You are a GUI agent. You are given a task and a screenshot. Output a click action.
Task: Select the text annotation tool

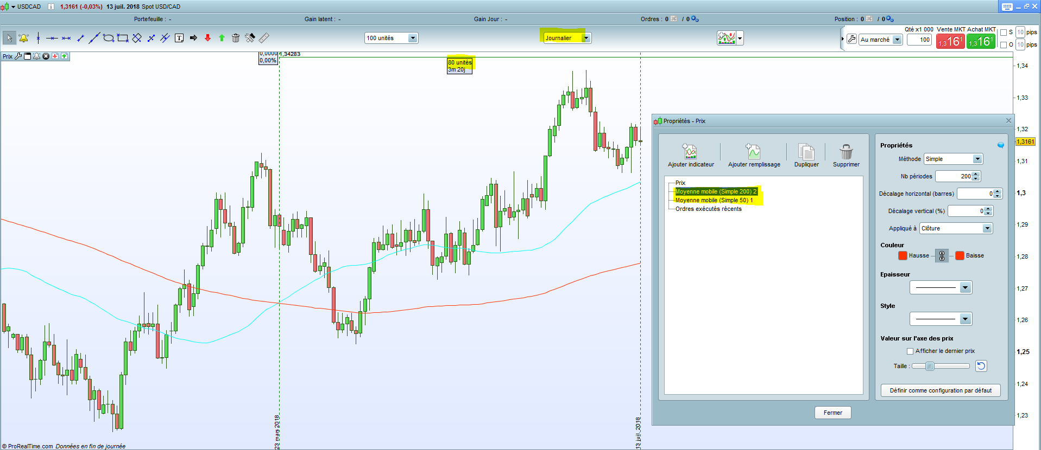point(179,38)
